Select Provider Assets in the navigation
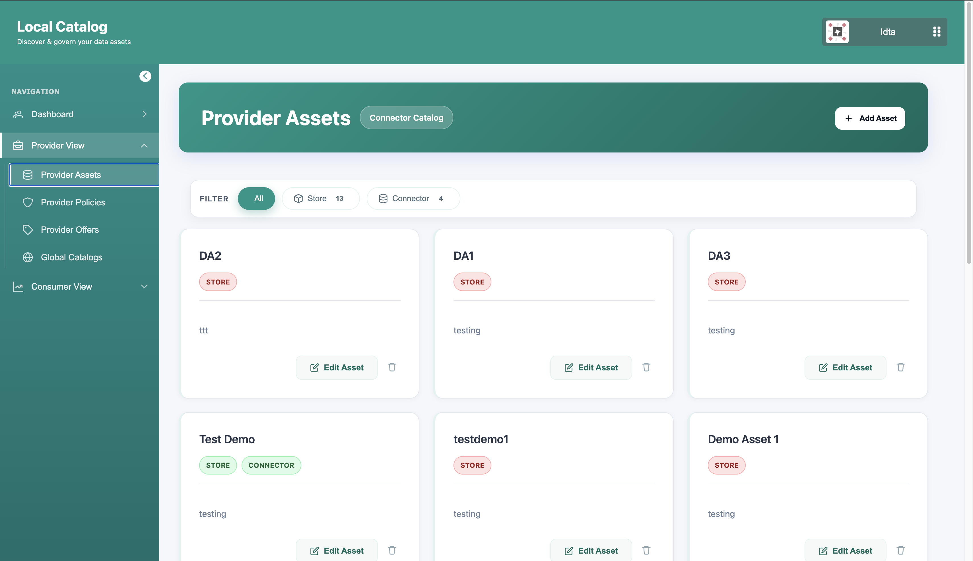Viewport: 973px width, 561px height. pyautogui.click(x=84, y=175)
